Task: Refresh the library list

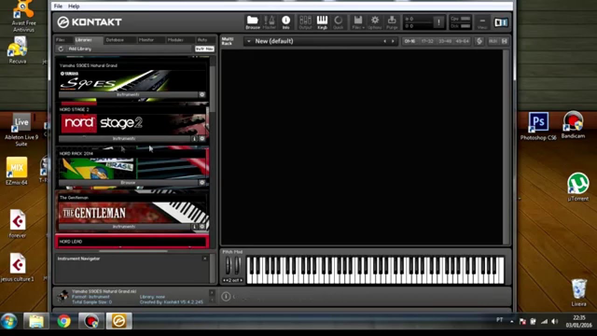Action: pyautogui.click(x=61, y=49)
